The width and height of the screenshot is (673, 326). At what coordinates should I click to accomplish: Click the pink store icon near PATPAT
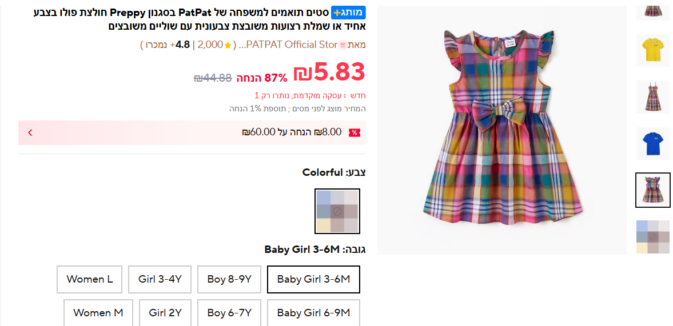[343, 45]
